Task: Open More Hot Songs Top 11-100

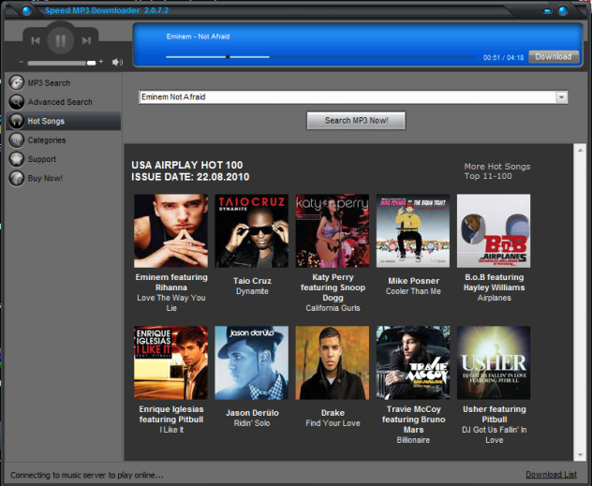Action: tap(496, 171)
